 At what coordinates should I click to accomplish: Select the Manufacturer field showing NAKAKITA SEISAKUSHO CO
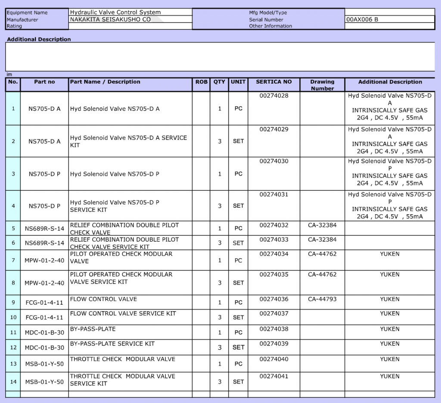pos(130,19)
